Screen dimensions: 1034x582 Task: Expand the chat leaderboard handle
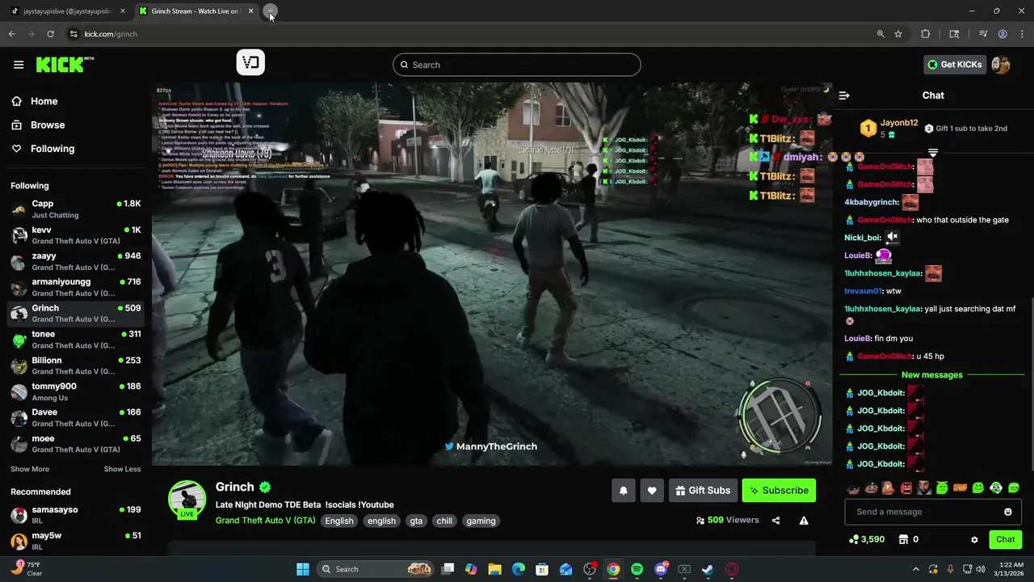click(933, 152)
